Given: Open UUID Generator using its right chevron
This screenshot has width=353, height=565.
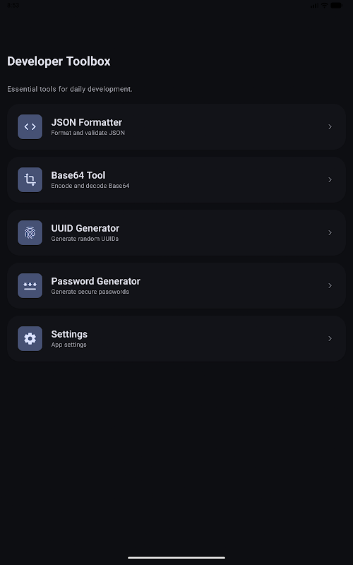Looking at the screenshot, I should 330,233.
